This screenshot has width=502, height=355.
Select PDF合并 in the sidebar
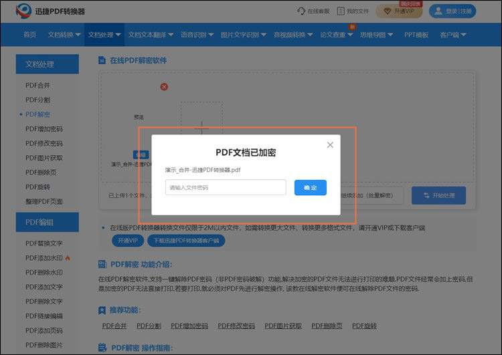(x=37, y=86)
